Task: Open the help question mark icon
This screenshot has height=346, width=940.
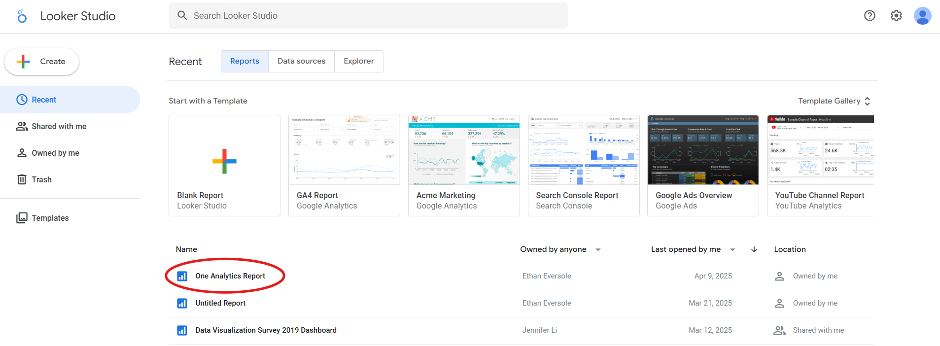Action: 870,16
